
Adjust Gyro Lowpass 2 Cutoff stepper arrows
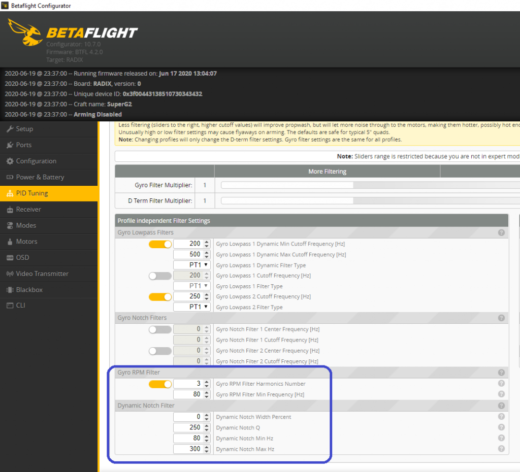[x=207, y=296]
